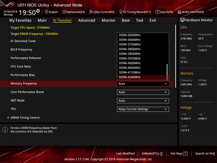Select the Ai Tweaker tab
This screenshot has height=163, width=217.
(62, 21)
